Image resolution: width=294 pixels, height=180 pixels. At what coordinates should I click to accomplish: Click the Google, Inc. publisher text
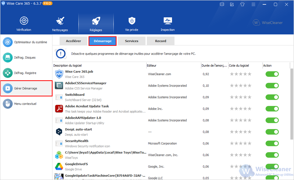point(156,166)
